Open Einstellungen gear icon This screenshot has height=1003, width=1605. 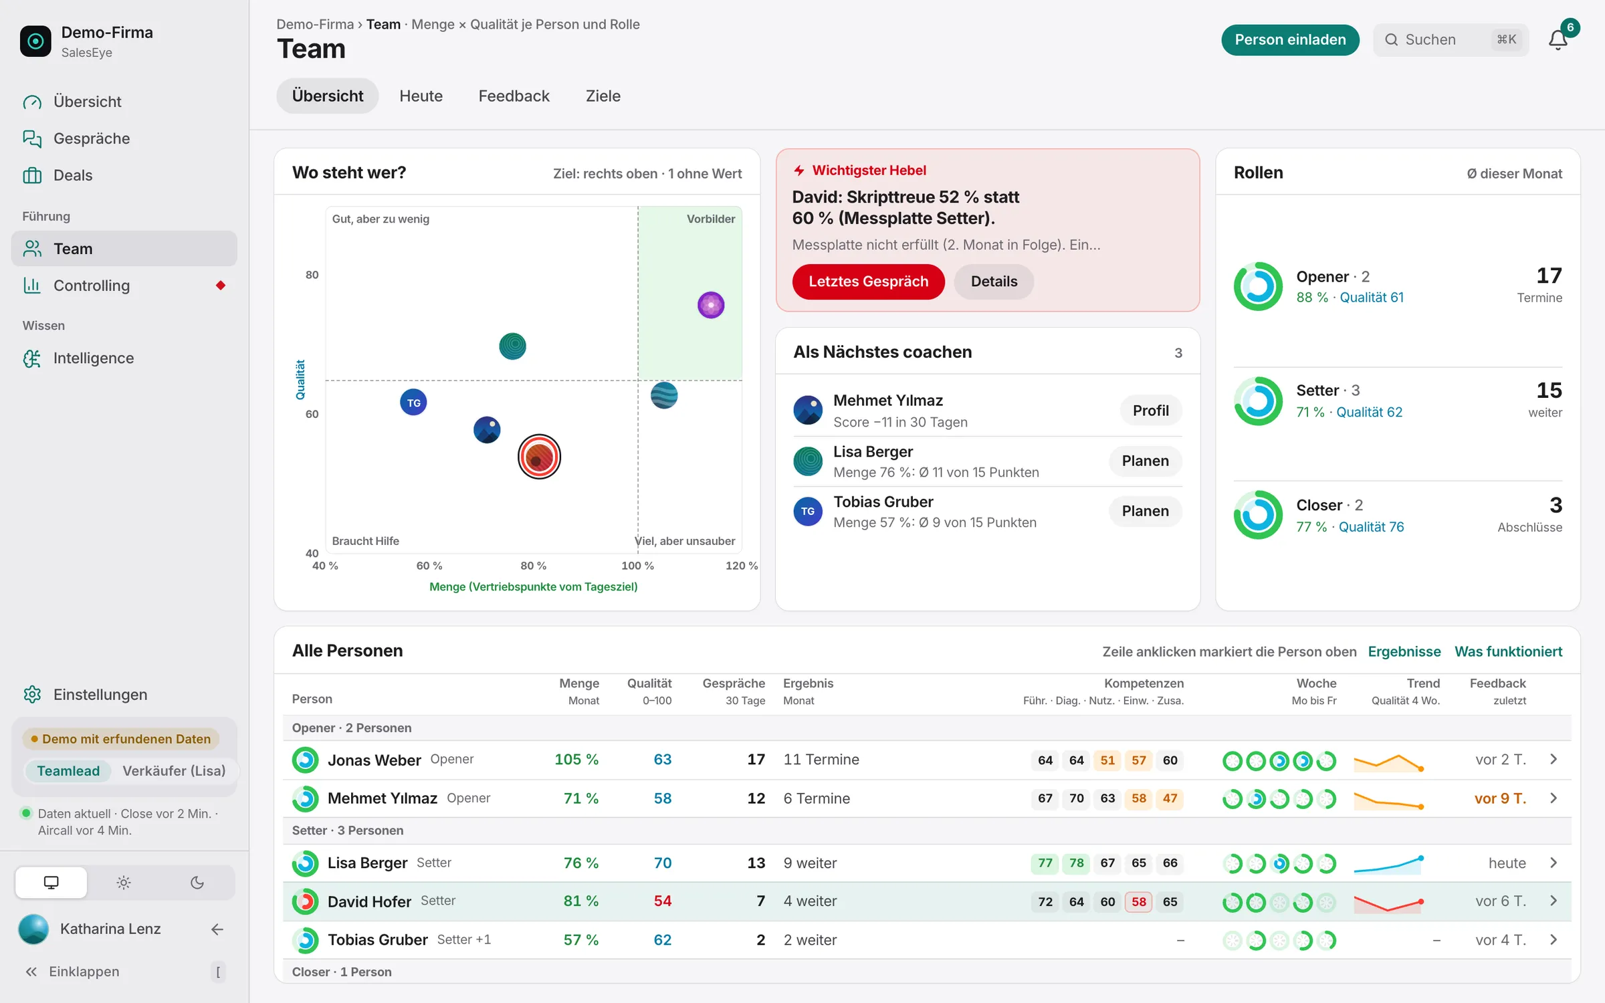pyautogui.click(x=32, y=695)
